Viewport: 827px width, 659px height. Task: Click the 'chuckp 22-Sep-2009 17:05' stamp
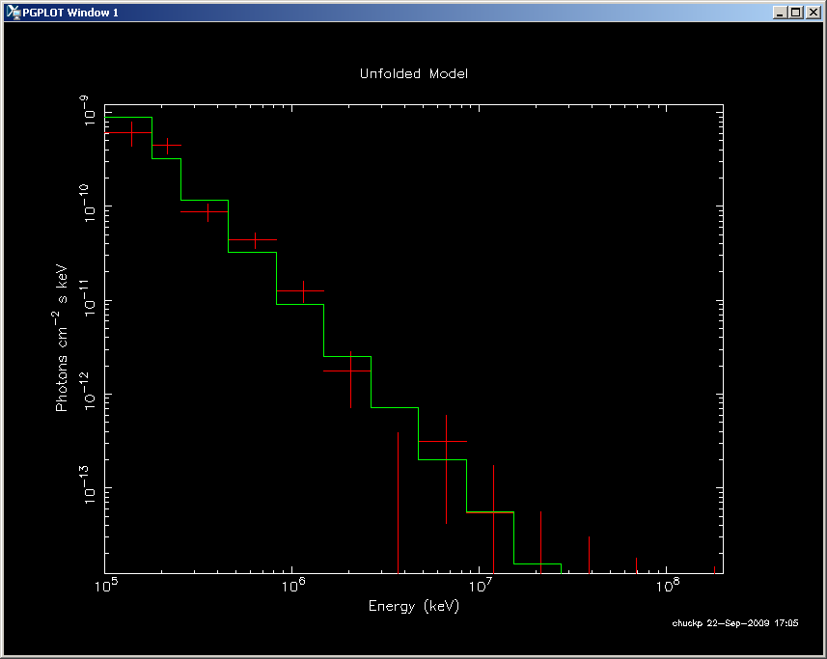pyautogui.click(x=734, y=623)
